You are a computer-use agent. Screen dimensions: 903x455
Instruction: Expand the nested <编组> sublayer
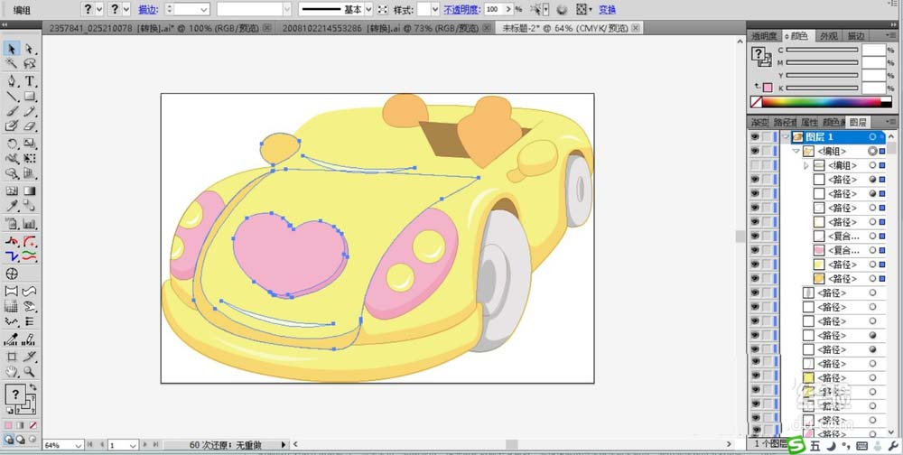tap(806, 166)
